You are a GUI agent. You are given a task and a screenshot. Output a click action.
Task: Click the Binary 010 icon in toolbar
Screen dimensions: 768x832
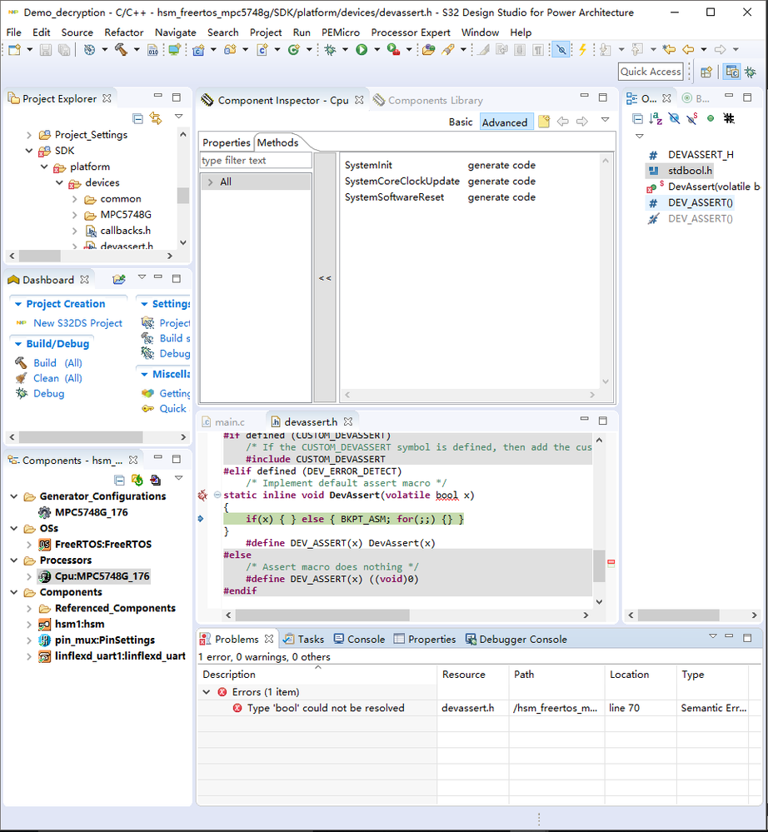pyautogui.click(x=153, y=49)
